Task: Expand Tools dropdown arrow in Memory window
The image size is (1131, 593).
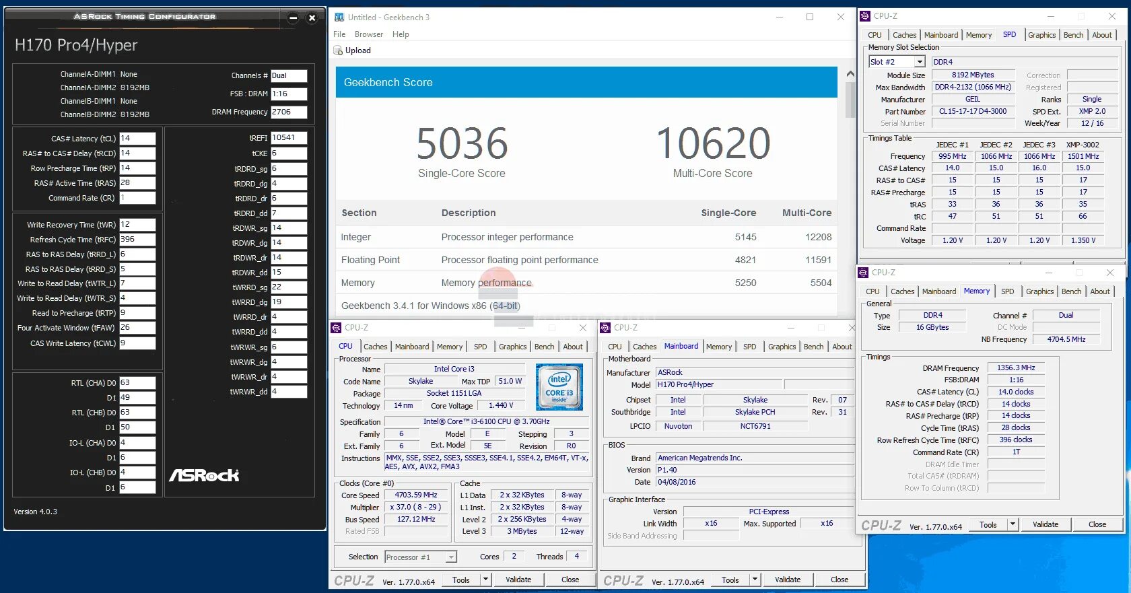Action: pyautogui.click(x=1013, y=524)
